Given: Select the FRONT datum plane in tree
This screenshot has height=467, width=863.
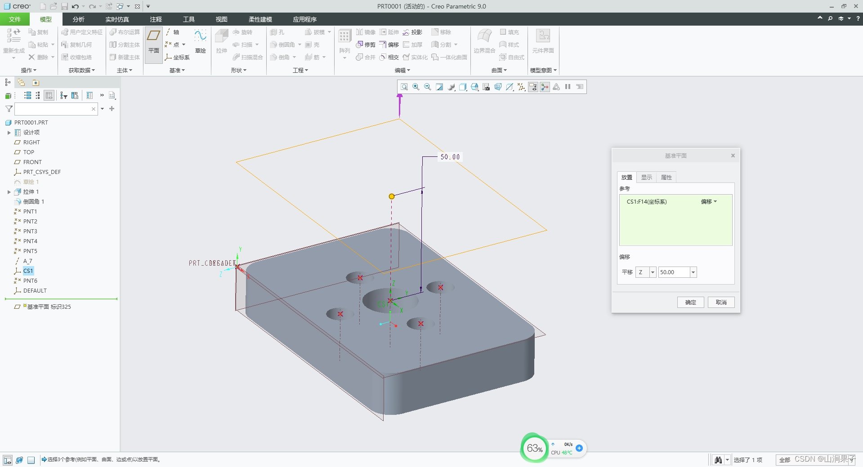Looking at the screenshot, I should (32, 162).
